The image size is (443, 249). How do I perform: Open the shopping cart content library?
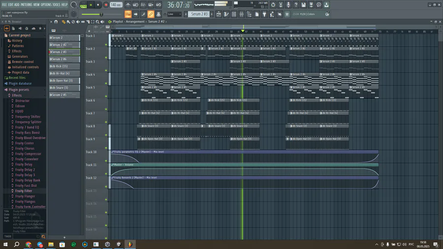[287, 14]
